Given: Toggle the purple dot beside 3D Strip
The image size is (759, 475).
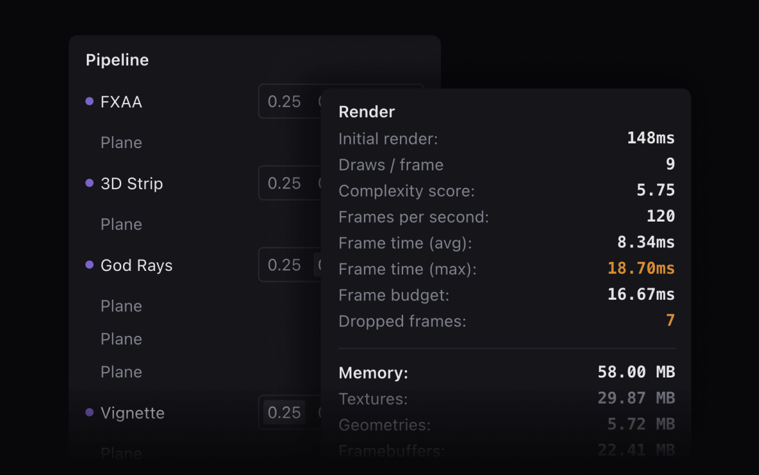Looking at the screenshot, I should [x=88, y=183].
